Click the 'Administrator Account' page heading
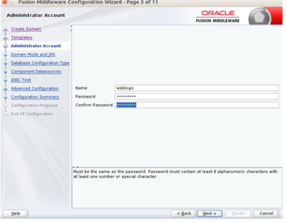The width and height of the screenshot is (286, 222). tap(36, 15)
